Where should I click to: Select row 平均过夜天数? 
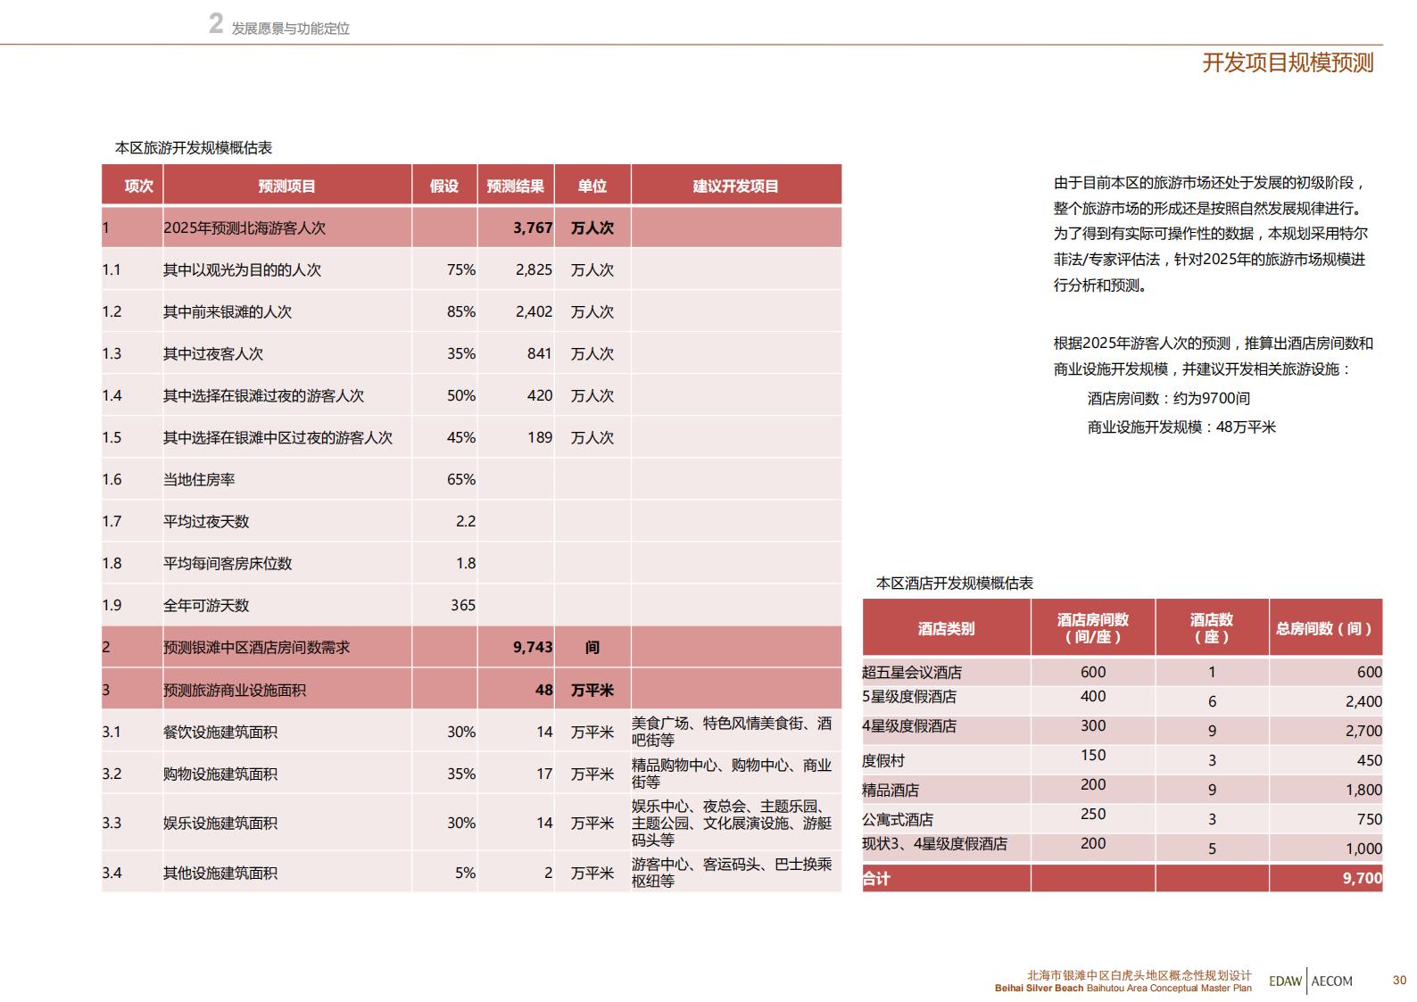tap(471, 521)
